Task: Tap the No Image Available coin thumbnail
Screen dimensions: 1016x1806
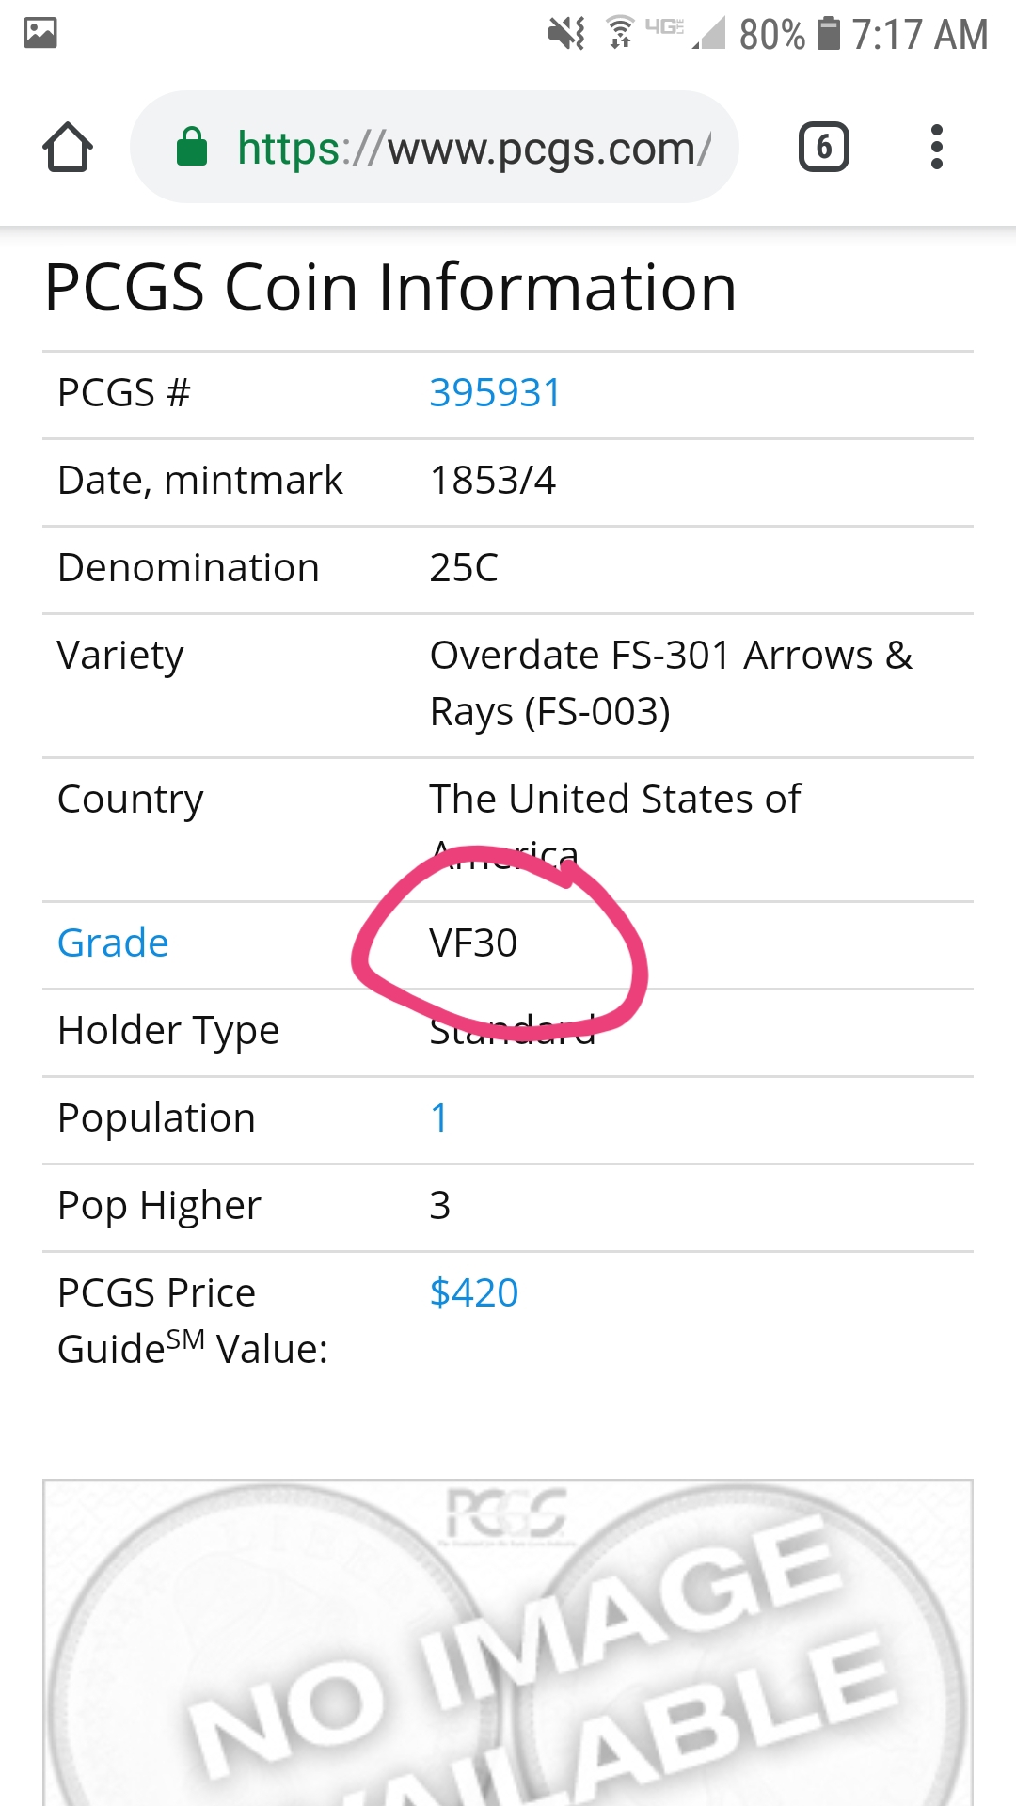Action: (x=508, y=1642)
